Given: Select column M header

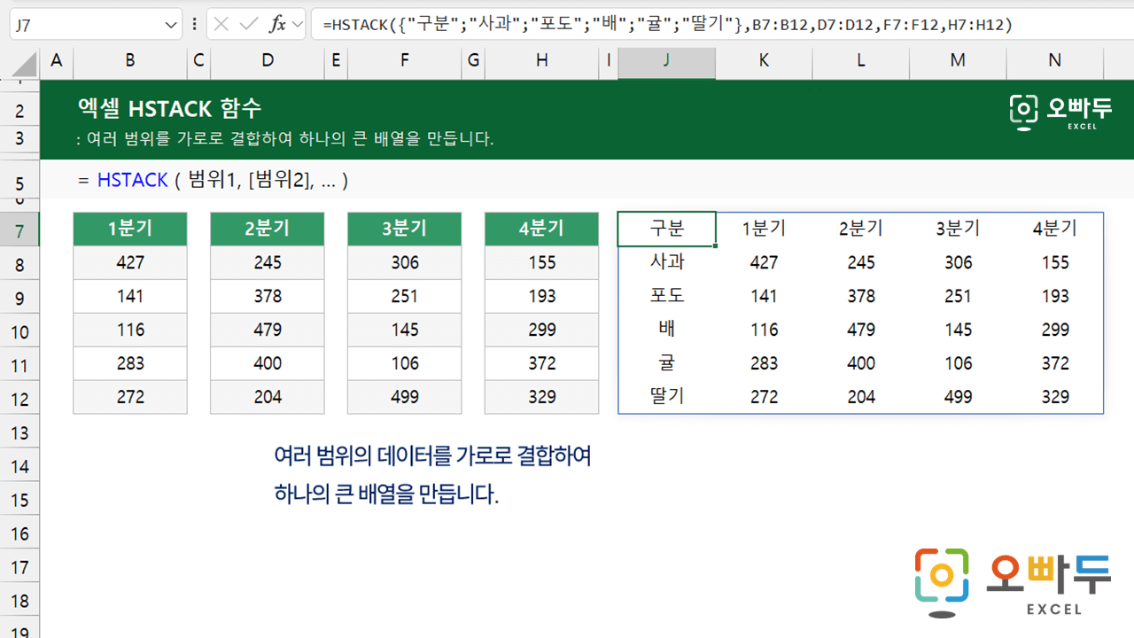Looking at the screenshot, I should click(958, 60).
